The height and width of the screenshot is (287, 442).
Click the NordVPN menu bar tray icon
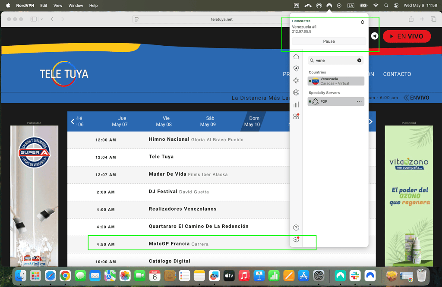[329, 5]
